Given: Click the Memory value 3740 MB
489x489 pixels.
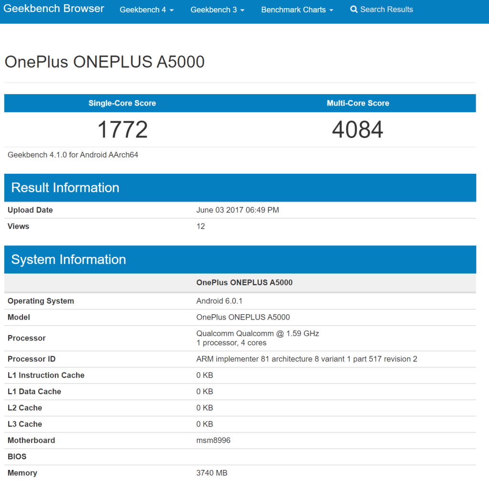Looking at the screenshot, I should [x=211, y=473].
